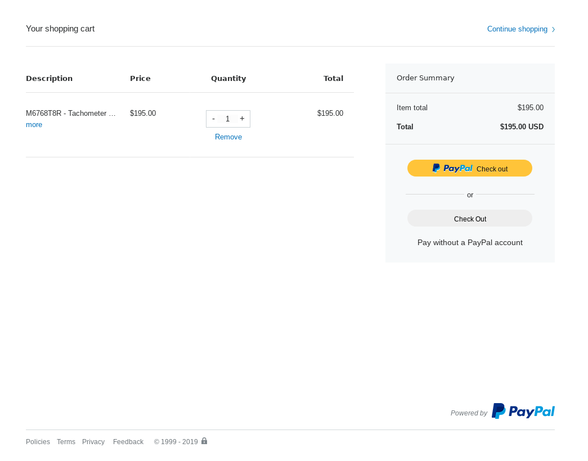The height and width of the screenshot is (461, 588).
Task: Click 'Pay without a PayPal account' text
Action: (x=470, y=242)
